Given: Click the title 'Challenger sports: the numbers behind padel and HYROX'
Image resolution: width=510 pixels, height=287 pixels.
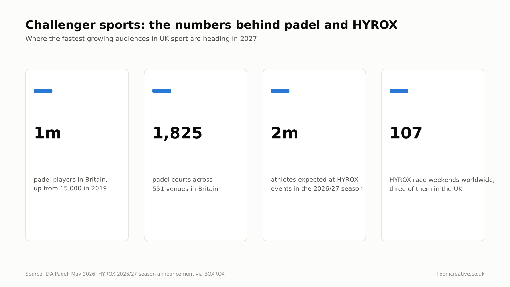Looking at the screenshot, I should pyautogui.click(x=211, y=25).
